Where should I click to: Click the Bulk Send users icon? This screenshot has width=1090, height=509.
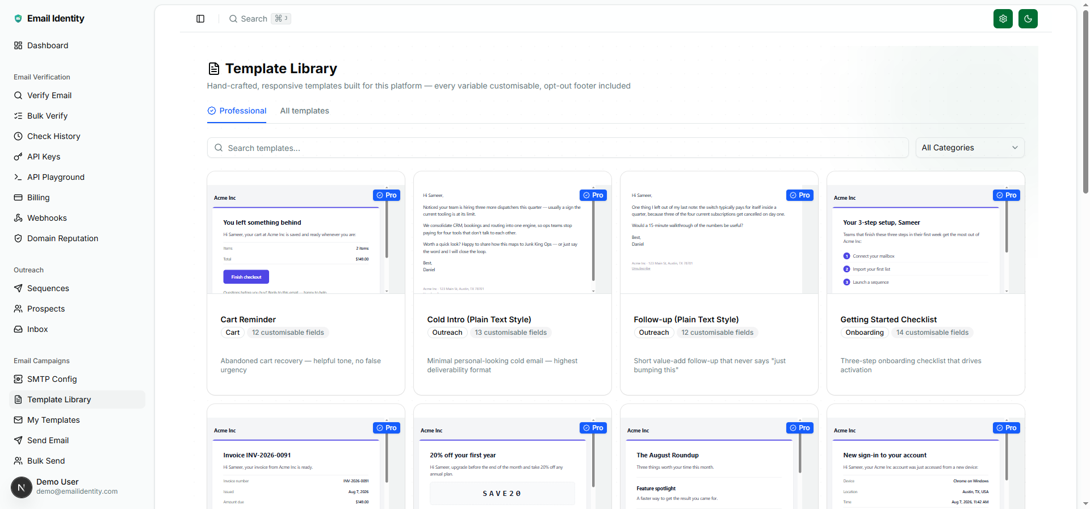tap(18, 461)
